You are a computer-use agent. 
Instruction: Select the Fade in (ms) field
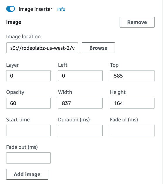coord(132,130)
